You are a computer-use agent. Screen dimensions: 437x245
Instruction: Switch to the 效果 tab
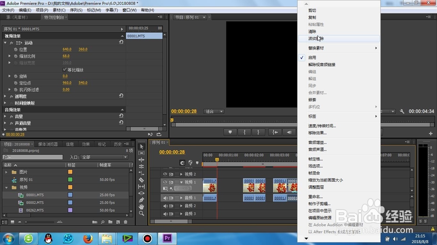pyautogui.click(x=86, y=144)
